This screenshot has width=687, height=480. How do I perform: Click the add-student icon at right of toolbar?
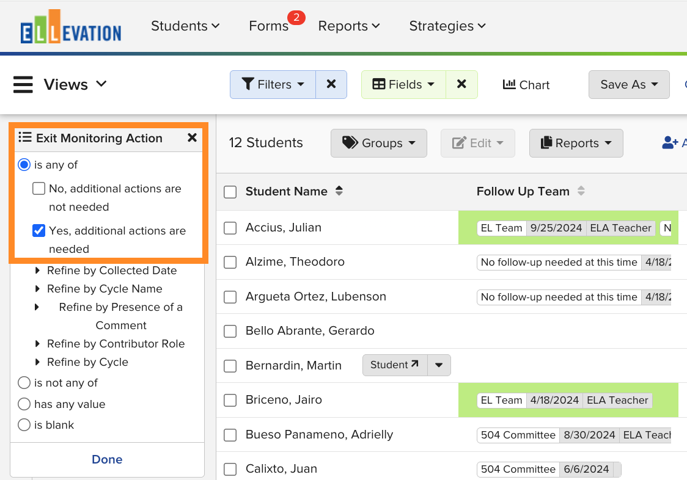(x=670, y=143)
